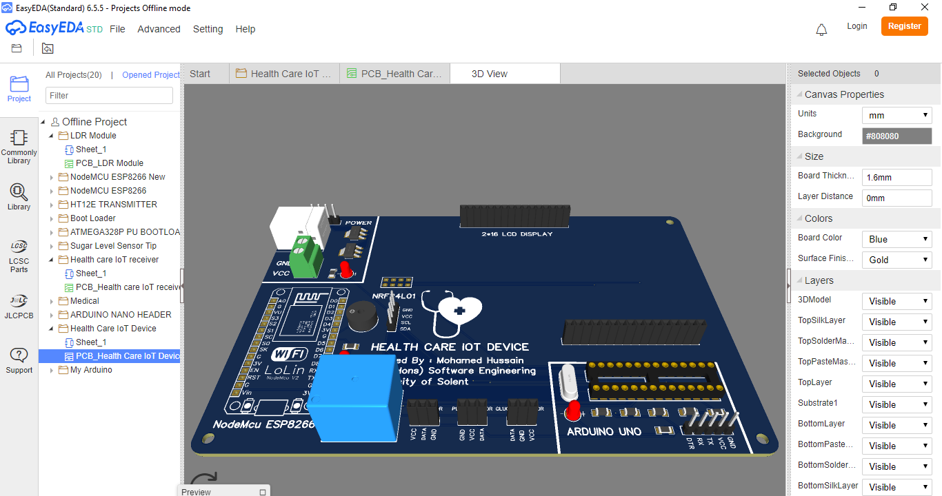Expand the Boot Loader folder
Screen dimensions: 942x496
tap(52, 218)
